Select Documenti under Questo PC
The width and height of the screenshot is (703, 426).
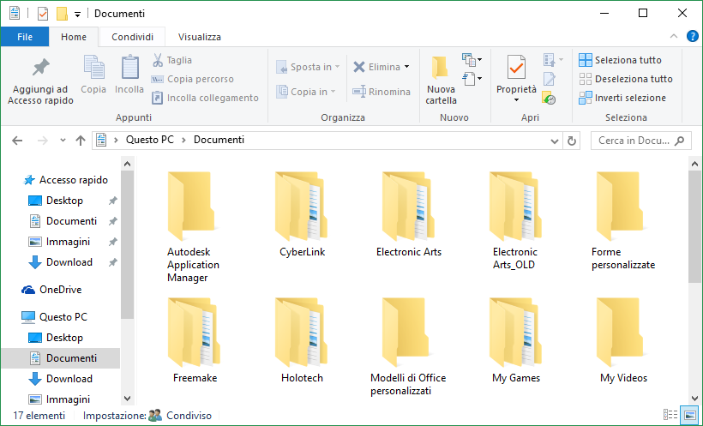(x=61, y=358)
